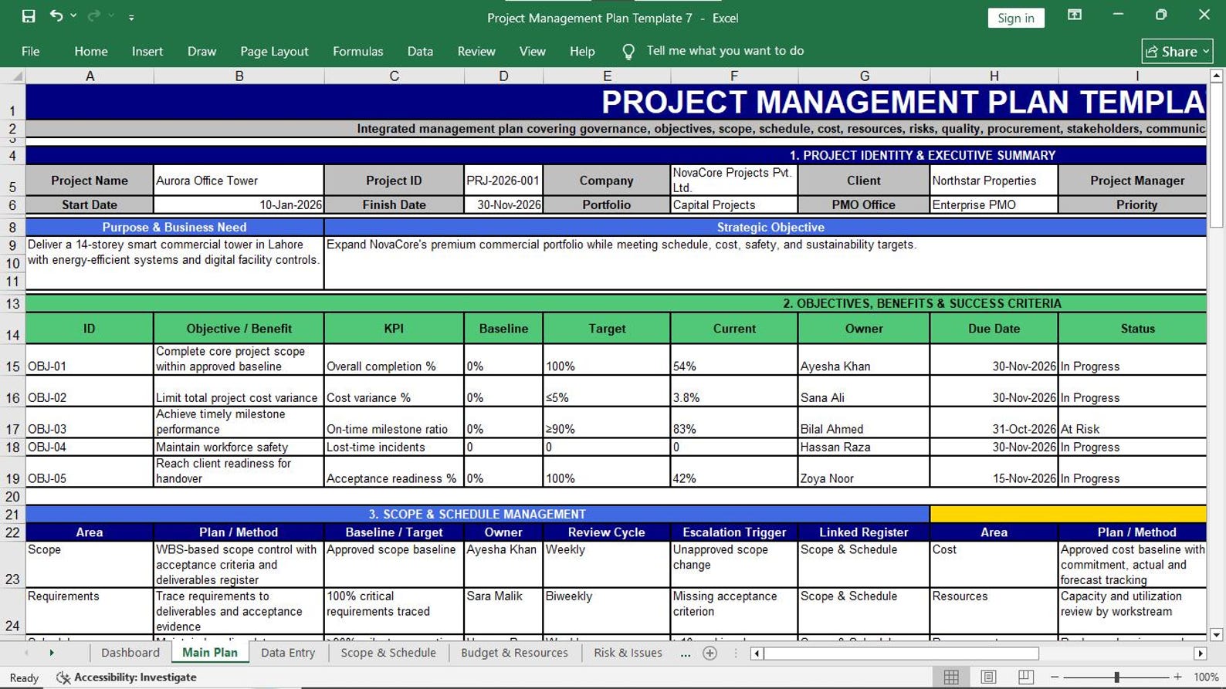1226x689 pixels.
Task: Click the zoom slider handle
Action: [1116, 677]
